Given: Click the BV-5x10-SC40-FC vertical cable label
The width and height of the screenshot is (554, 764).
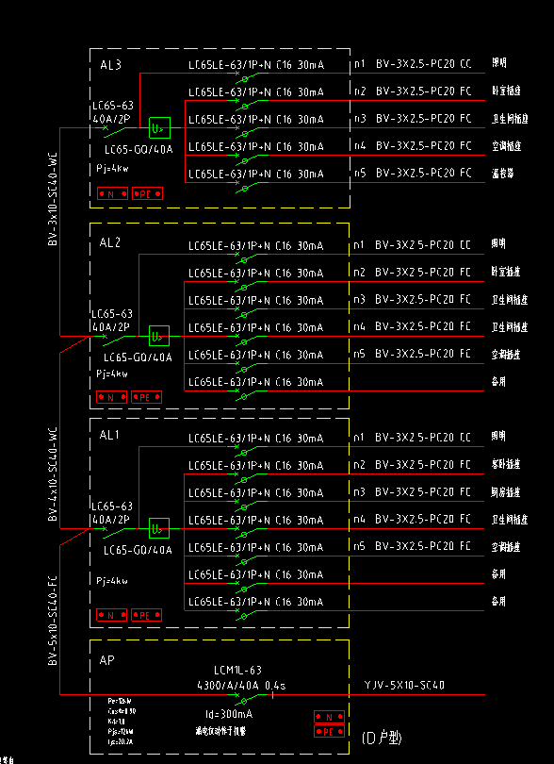Looking at the screenshot, I should (x=54, y=621).
